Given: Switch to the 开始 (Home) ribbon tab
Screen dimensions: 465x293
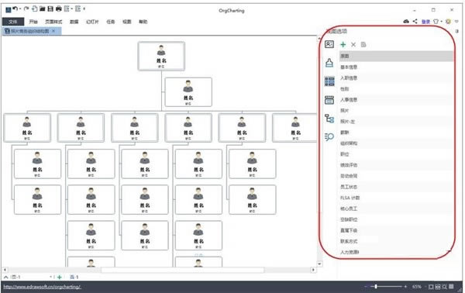Looking at the screenshot, I should (x=33, y=22).
